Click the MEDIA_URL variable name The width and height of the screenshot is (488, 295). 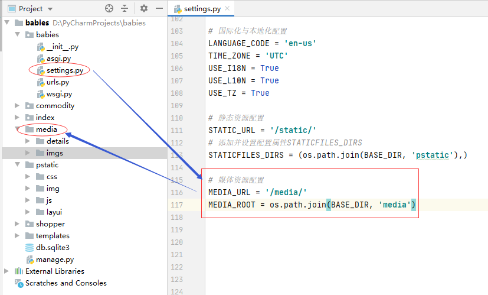click(x=230, y=192)
